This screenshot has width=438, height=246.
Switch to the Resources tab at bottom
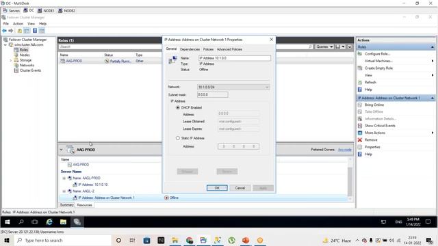pos(84,205)
